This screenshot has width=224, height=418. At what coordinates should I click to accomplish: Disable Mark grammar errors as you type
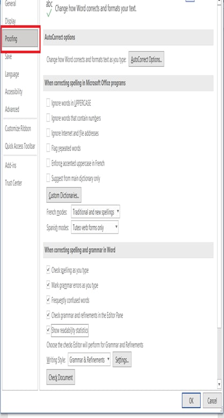pos(48,285)
